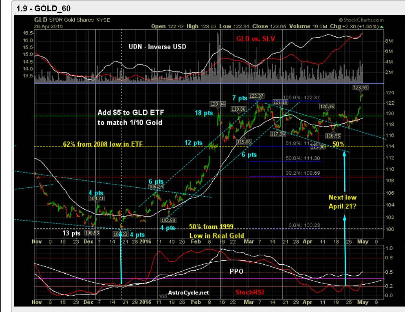The width and height of the screenshot is (405, 312).
Task: Click the '13 pts' white annotation
Action: tap(71, 233)
